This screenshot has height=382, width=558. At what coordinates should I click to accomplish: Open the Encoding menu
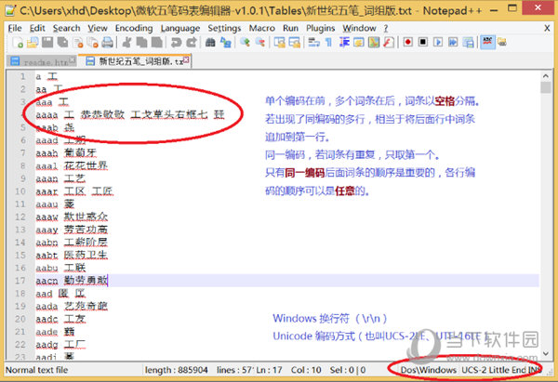(134, 28)
